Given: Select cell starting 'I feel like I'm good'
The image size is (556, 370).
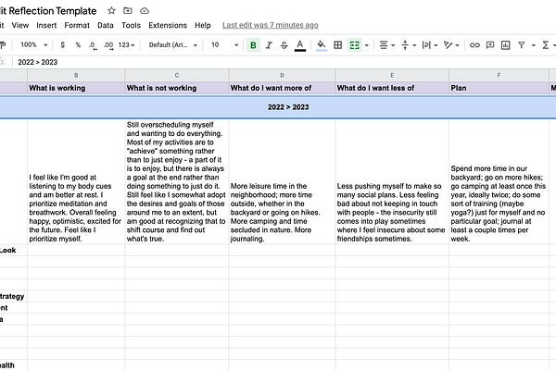Looking at the screenshot, I should pyautogui.click(x=76, y=181).
